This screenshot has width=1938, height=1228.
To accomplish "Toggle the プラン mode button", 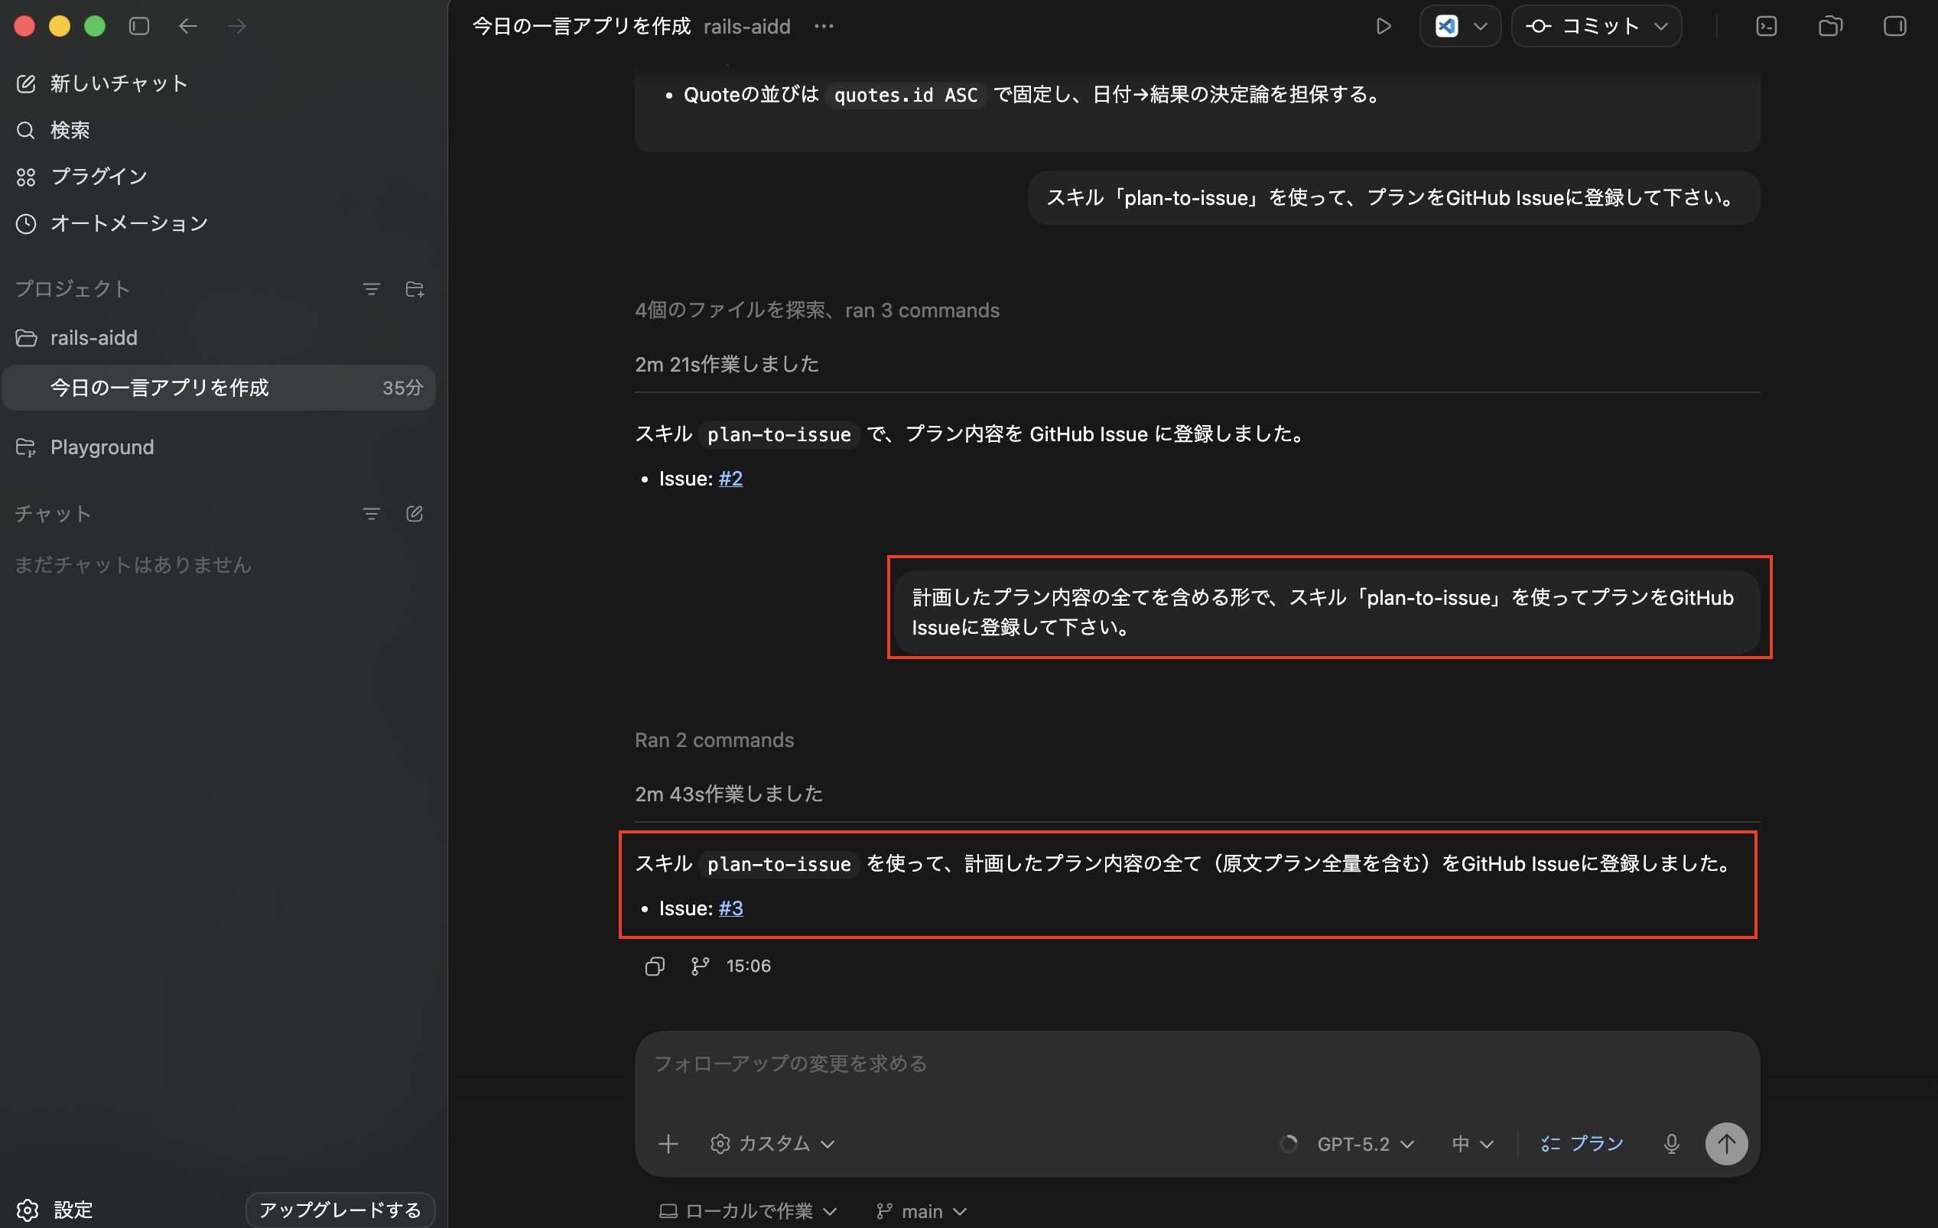I will click(x=1582, y=1143).
